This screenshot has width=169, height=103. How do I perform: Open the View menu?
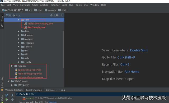pyautogui.click(x=16, y=5)
